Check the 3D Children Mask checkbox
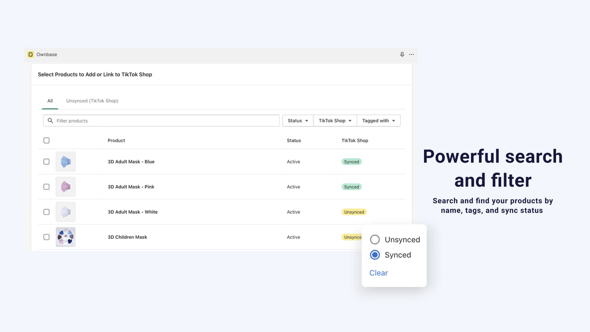The width and height of the screenshot is (590, 332). click(x=46, y=237)
